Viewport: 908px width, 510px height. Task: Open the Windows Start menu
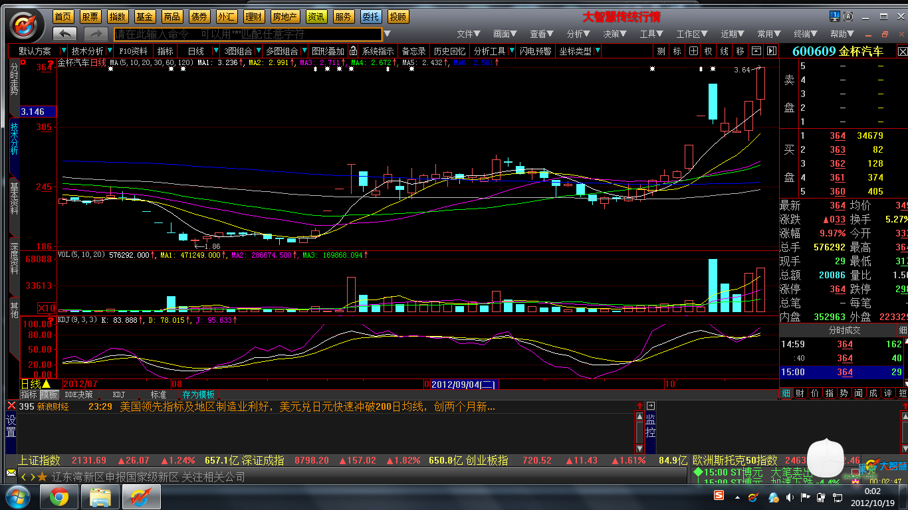17,497
